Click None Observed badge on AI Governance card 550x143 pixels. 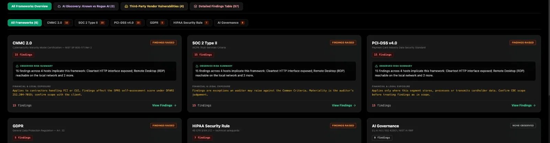523,126
